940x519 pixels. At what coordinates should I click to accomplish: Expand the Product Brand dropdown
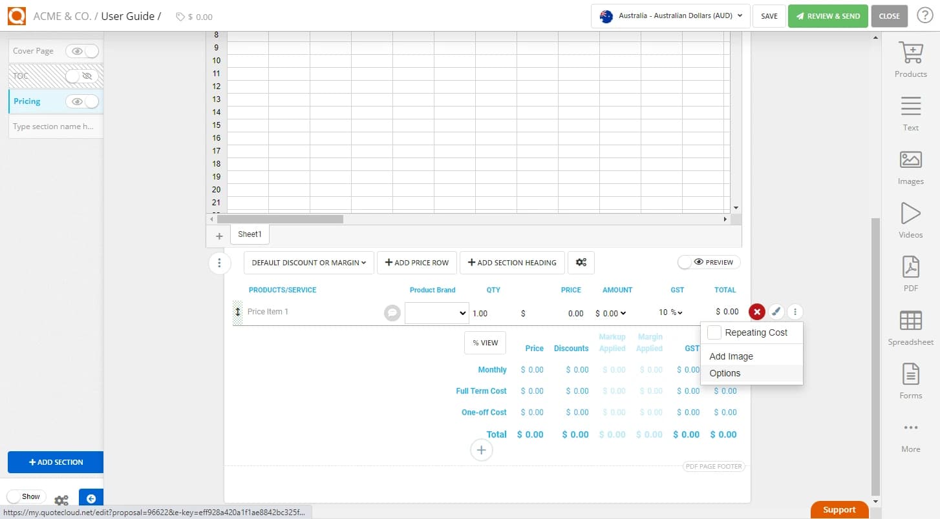point(436,313)
